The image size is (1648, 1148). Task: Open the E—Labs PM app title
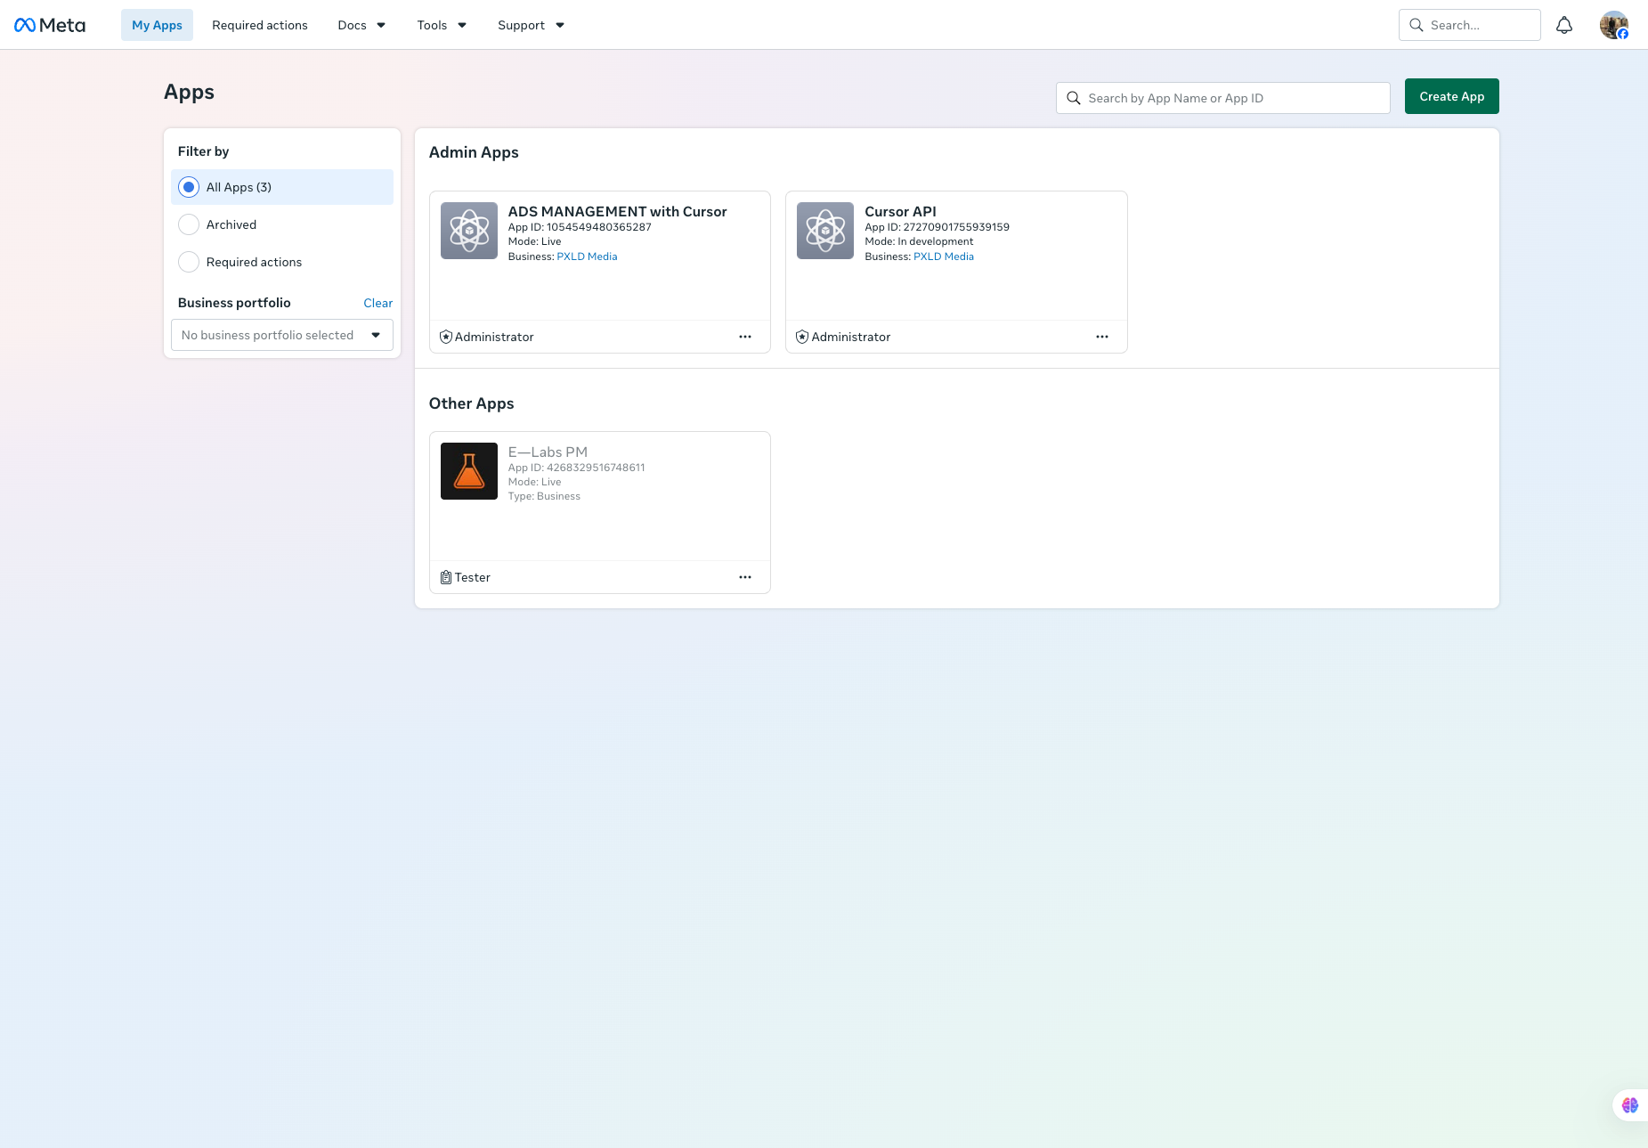click(x=548, y=452)
